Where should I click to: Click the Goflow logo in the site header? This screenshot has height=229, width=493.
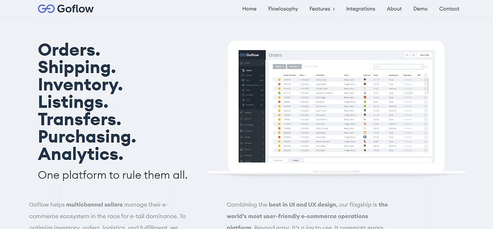pos(66,9)
